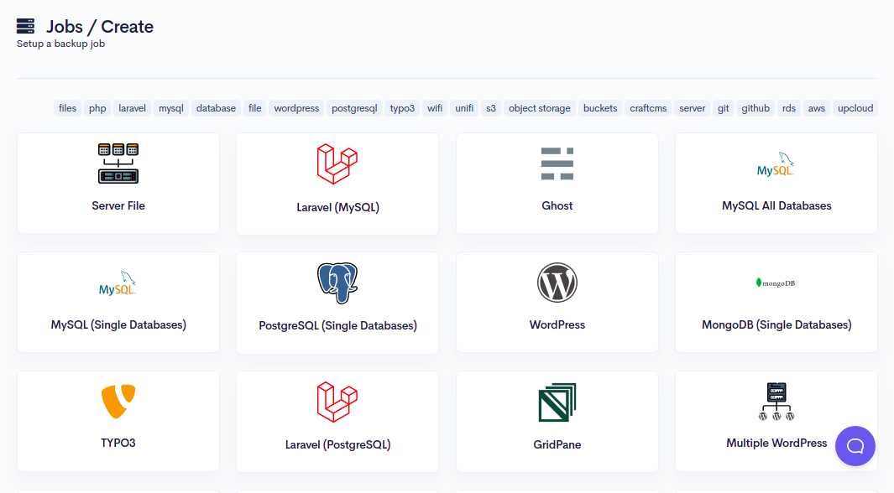Screen dimensions: 894x493
Task: Filter by the laravel tag
Action: (x=133, y=108)
